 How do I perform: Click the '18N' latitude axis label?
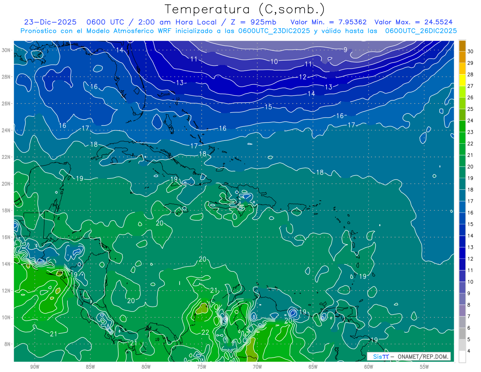tap(6, 211)
